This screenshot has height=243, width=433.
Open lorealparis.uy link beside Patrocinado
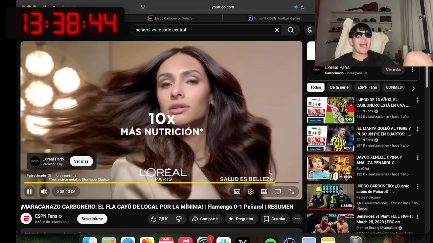pos(66,175)
